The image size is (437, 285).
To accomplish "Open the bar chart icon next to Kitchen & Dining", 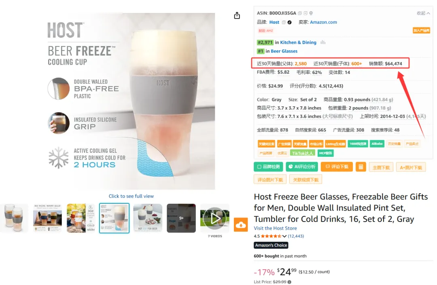I will 323,42.
